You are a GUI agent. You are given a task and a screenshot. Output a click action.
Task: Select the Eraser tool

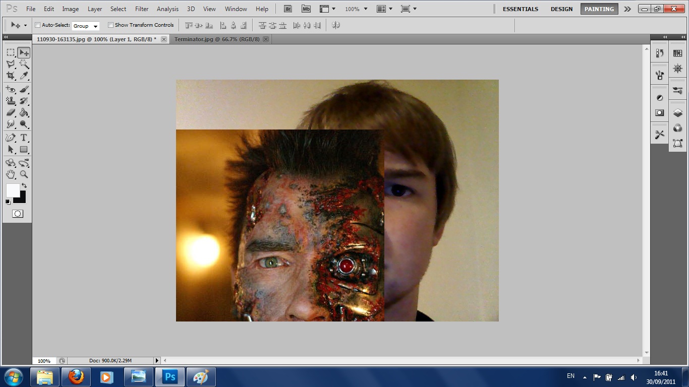[x=11, y=112]
